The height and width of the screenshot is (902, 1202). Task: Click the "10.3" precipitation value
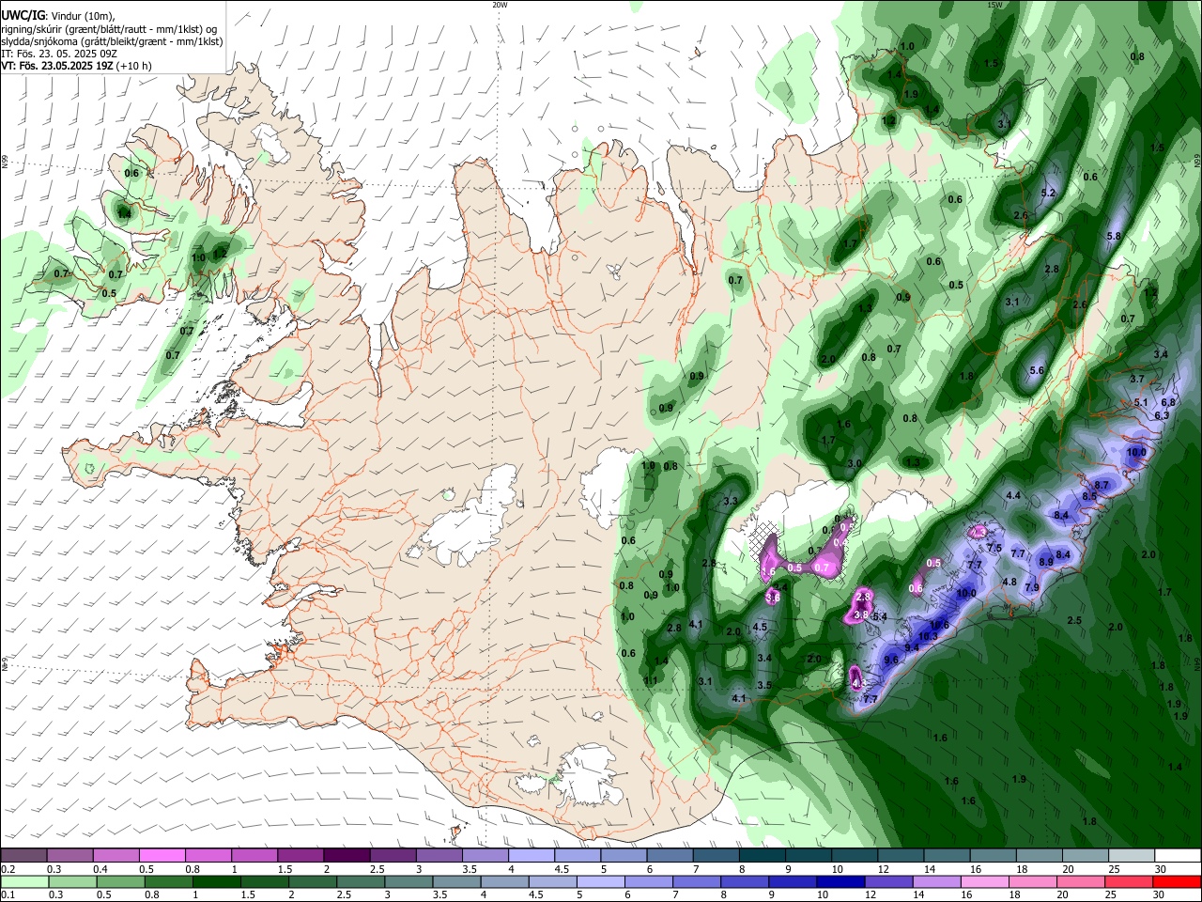[928, 636]
